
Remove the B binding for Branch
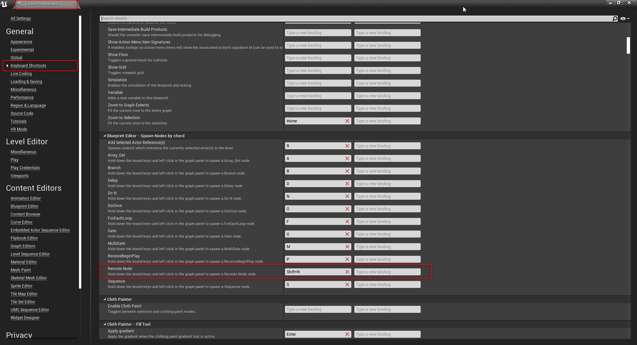347,171
